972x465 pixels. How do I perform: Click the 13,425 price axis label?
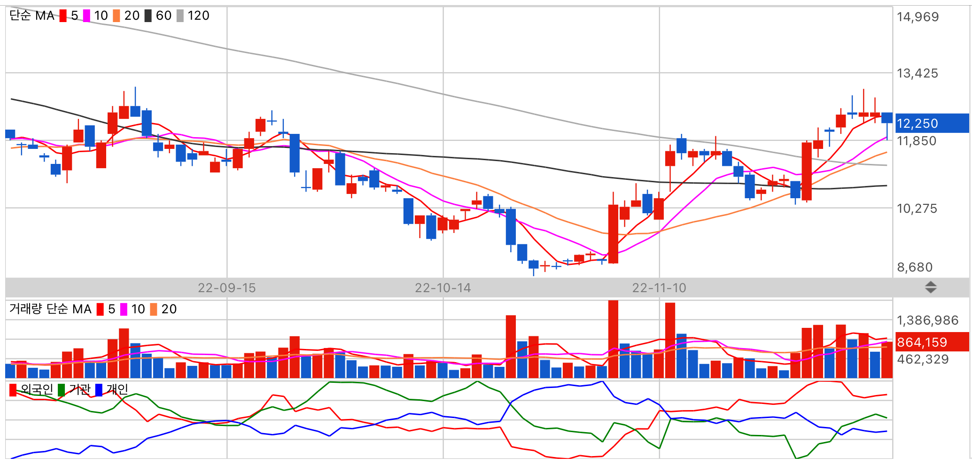[x=918, y=73]
